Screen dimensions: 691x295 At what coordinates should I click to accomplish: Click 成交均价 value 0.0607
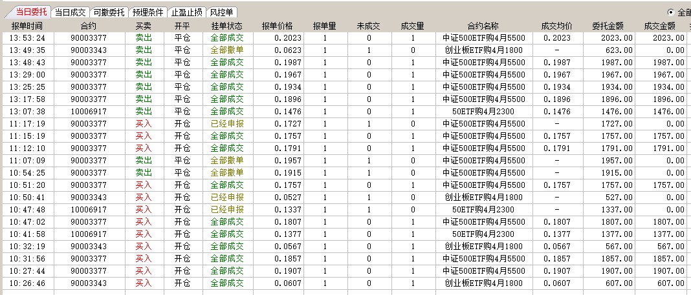click(x=556, y=283)
